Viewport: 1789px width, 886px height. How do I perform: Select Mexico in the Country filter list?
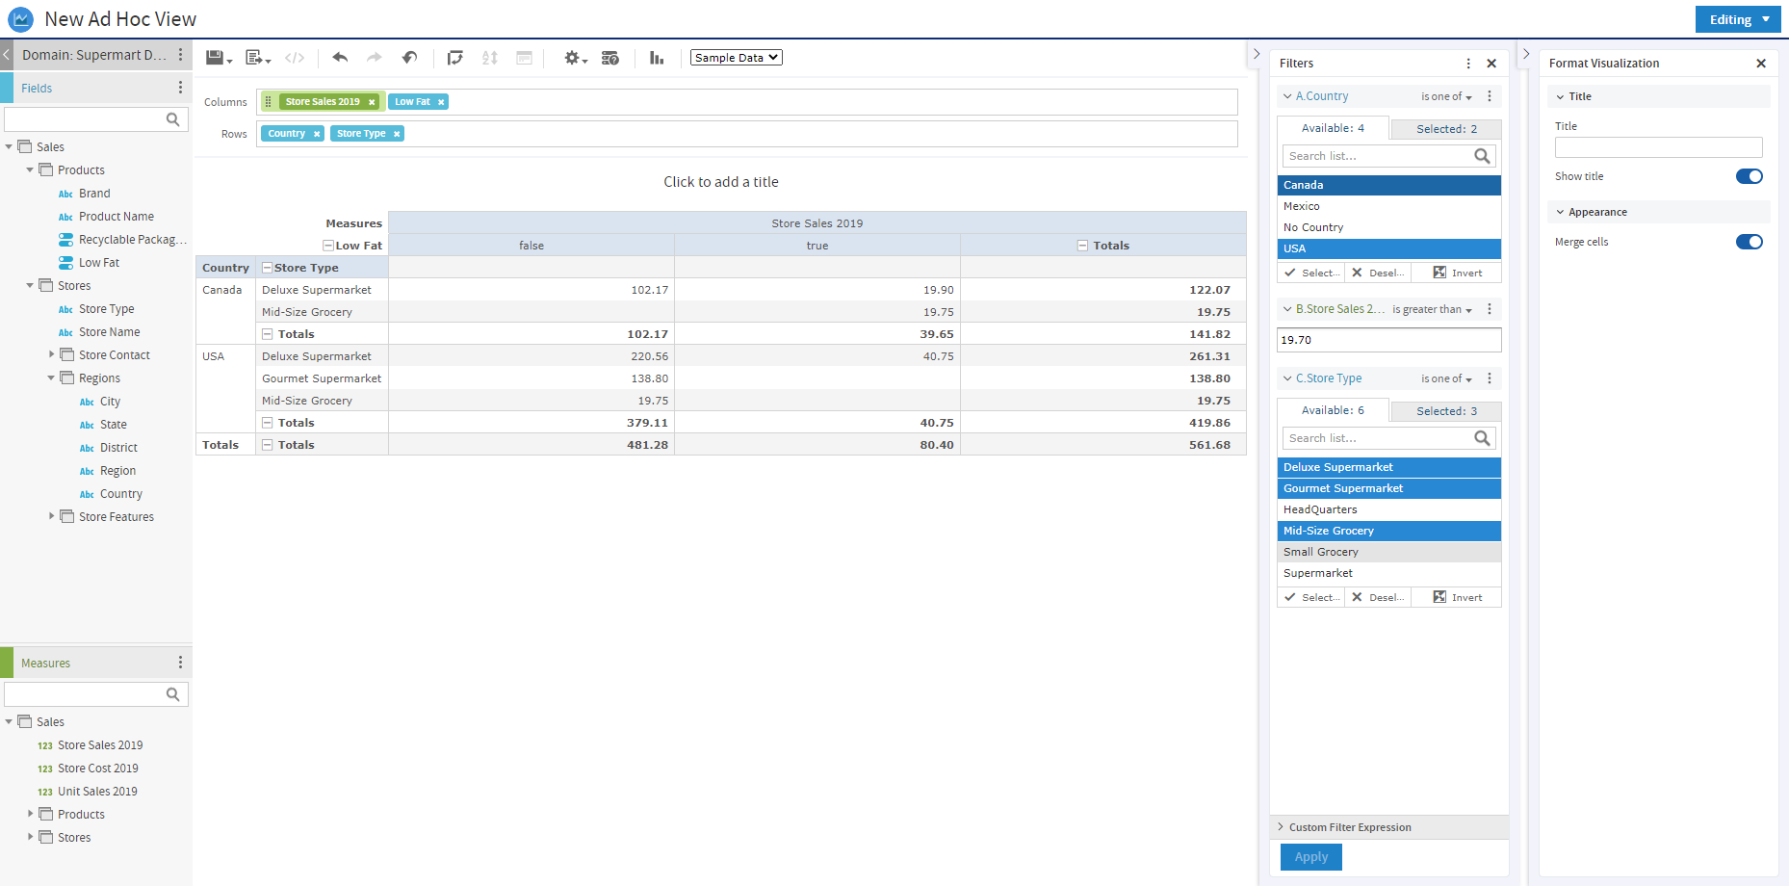pos(1389,206)
